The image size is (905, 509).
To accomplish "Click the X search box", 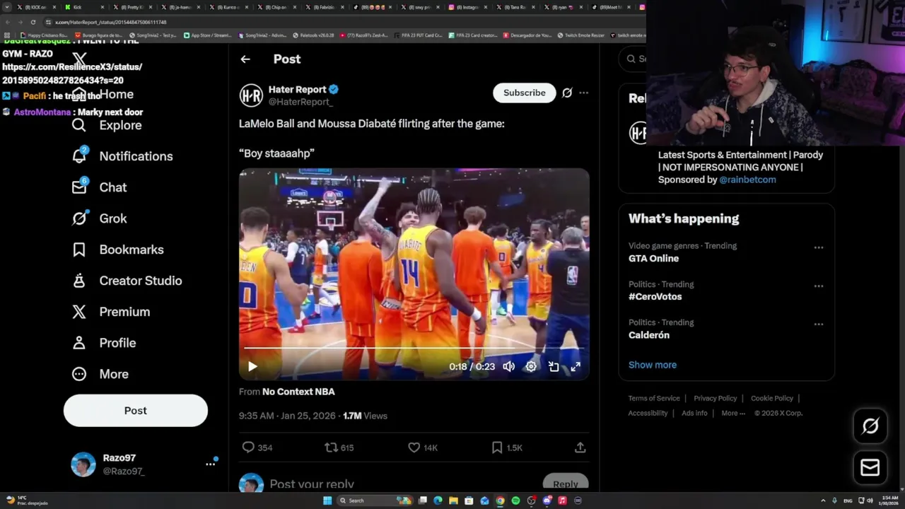I will click(x=633, y=59).
